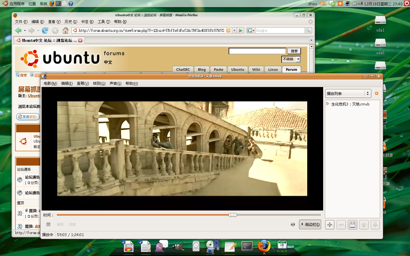Open the 工具(T) menu in Firefox

pos(104,22)
